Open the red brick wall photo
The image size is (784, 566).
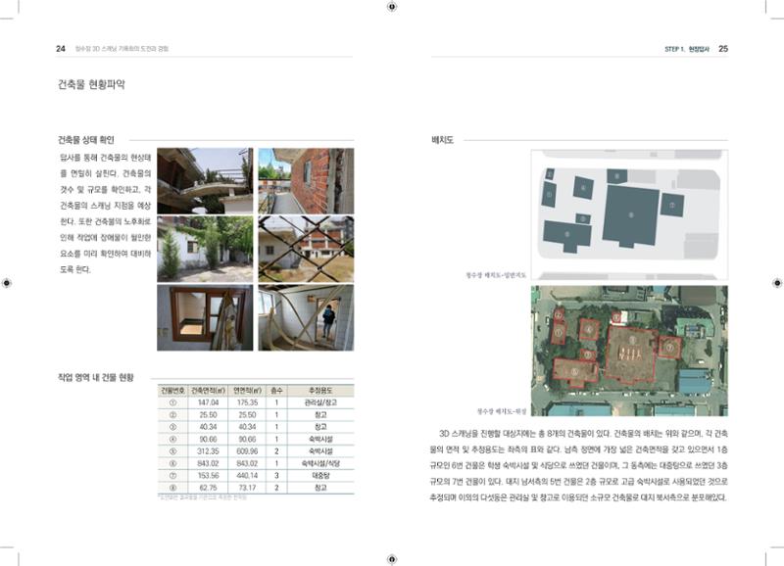pyautogui.click(x=306, y=181)
